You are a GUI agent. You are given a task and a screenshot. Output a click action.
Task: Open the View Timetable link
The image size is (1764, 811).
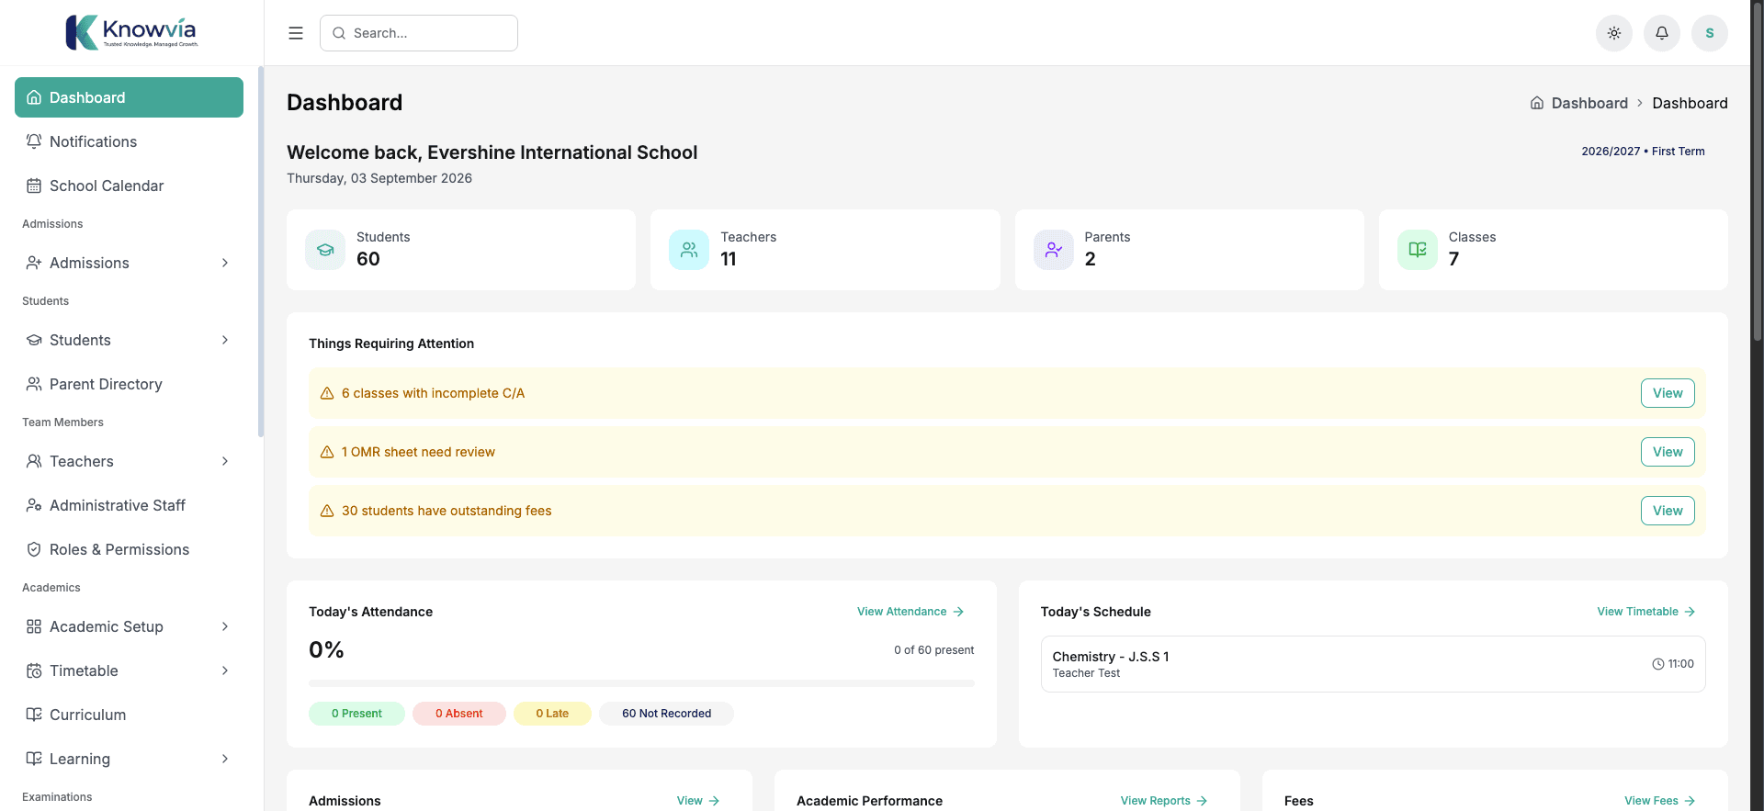[x=1646, y=612]
